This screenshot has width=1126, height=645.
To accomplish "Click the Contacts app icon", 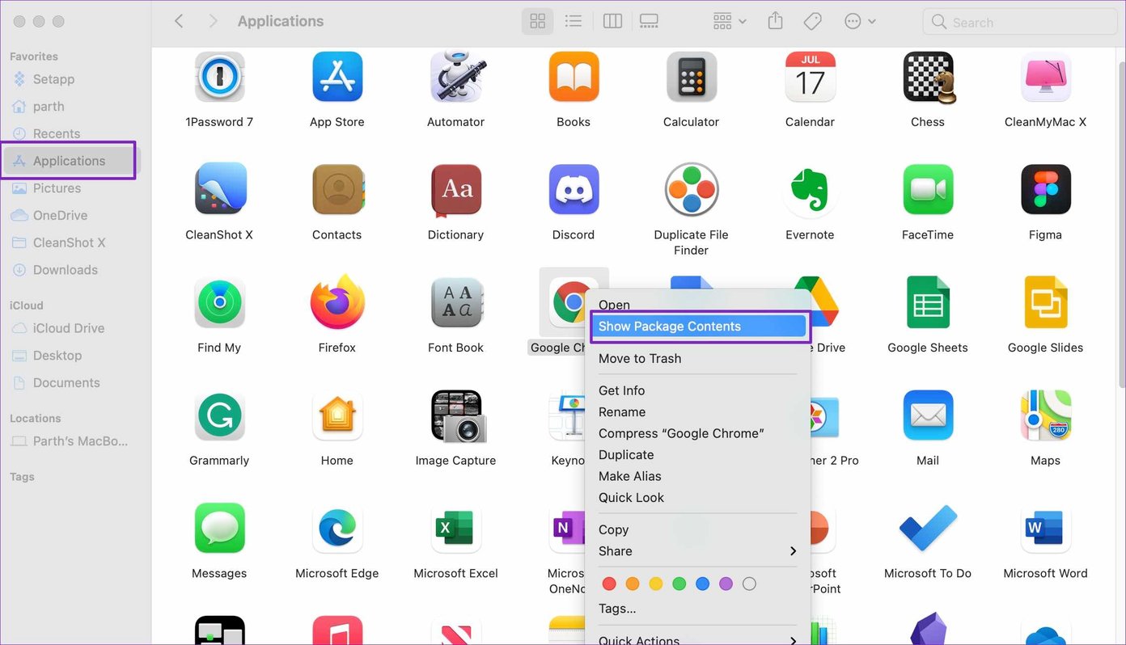I will tap(337, 190).
